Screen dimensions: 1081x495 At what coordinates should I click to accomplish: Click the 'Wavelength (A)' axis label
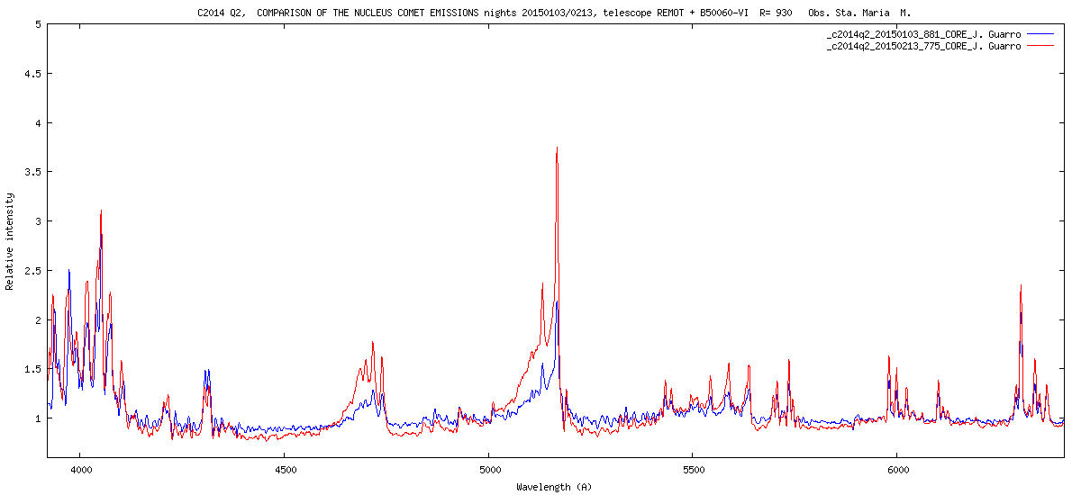click(554, 487)
